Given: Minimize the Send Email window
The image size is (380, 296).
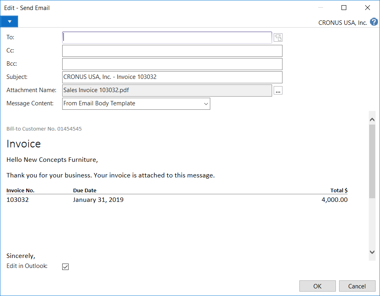Looking at the screenshot, I should (321, 8).
